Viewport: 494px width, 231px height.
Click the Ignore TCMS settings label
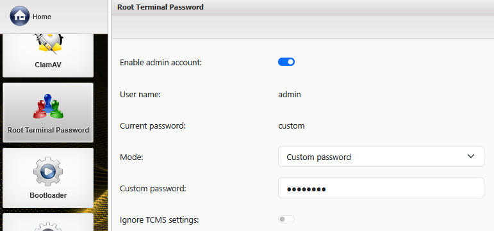[160, 220]
